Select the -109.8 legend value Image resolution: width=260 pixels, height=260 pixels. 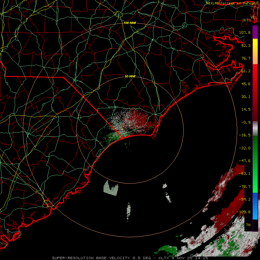tap(244, 212)
